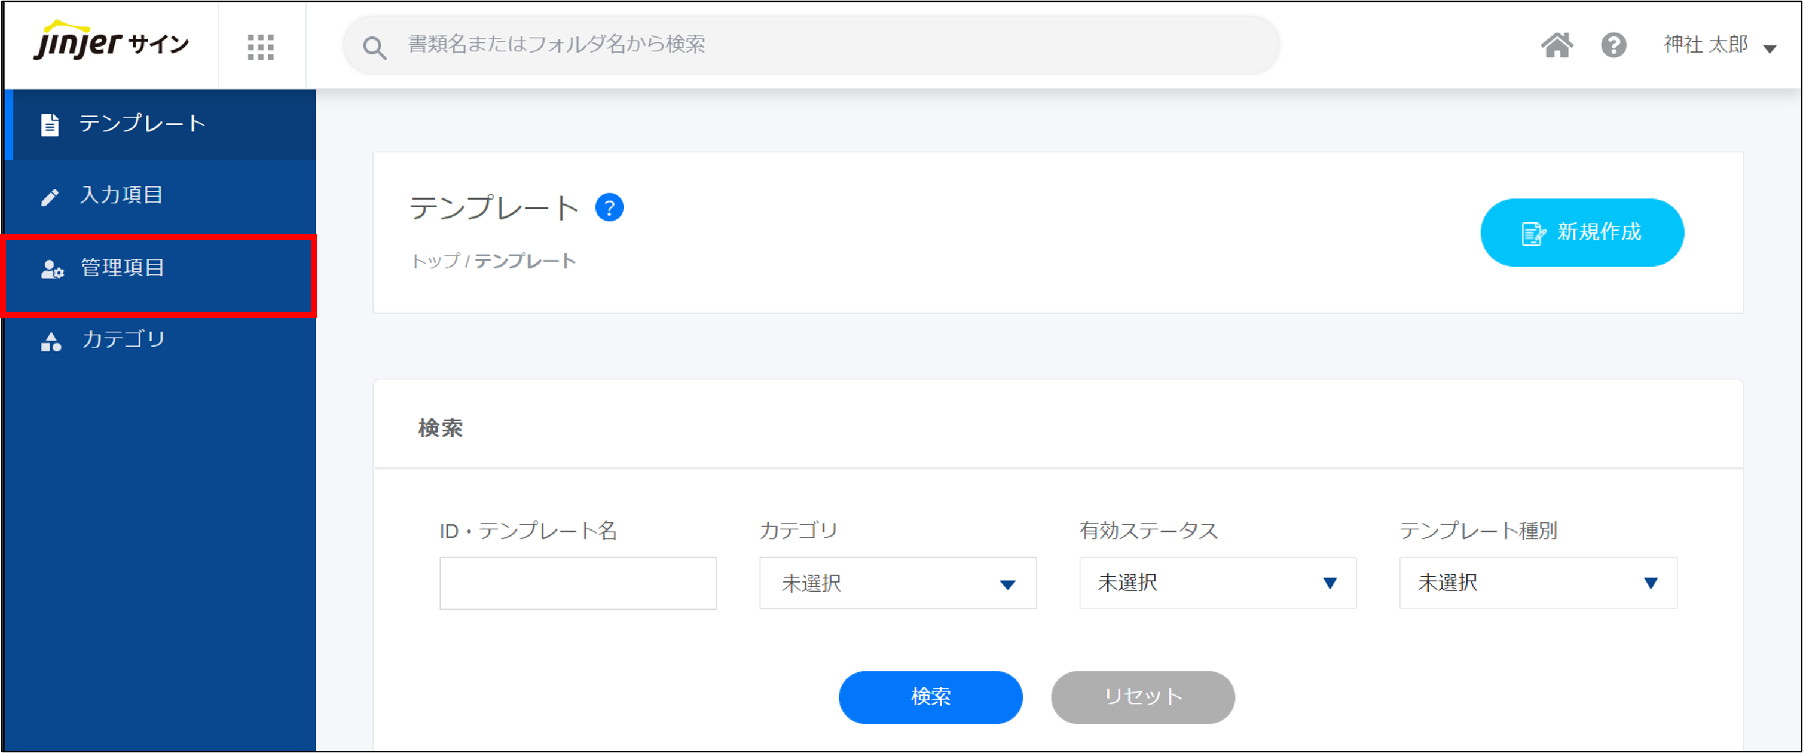Click the 入力項目 pencil icon
The width and height of the screenshot is (1803, 753).
pos(50,197)
